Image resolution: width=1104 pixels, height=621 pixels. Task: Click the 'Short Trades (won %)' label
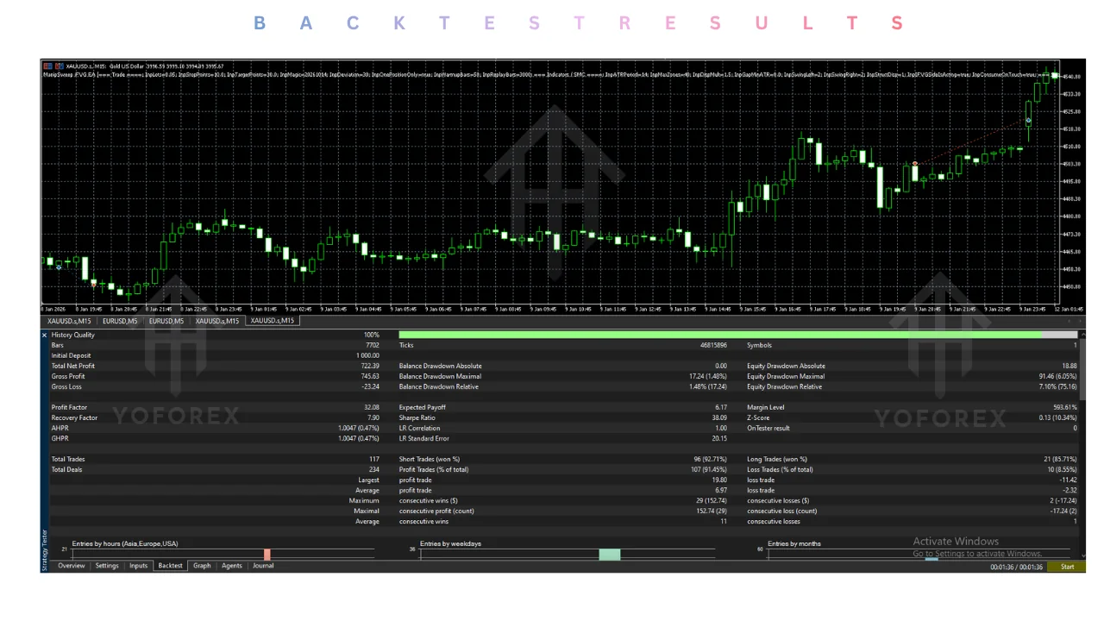tap(430, 459)
